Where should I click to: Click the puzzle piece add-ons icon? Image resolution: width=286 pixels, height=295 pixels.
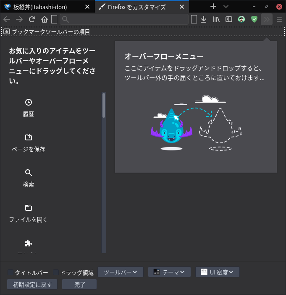(x=28, y=243)
